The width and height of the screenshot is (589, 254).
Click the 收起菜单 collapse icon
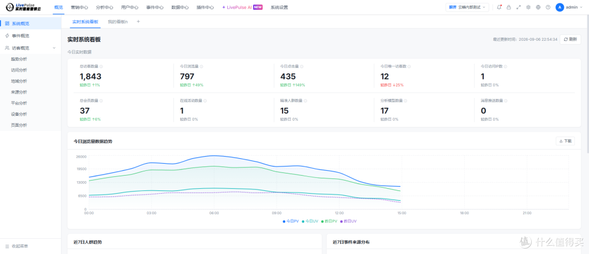pyautogui.click(x=7, y=246)
